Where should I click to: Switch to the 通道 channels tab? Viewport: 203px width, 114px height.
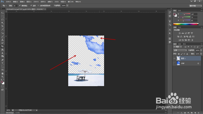(x=179, y=44)
